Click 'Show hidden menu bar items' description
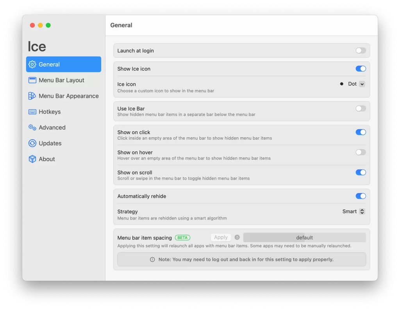This screenshot has height=310, width=400. pyautogui.click(x=186, y=115)
